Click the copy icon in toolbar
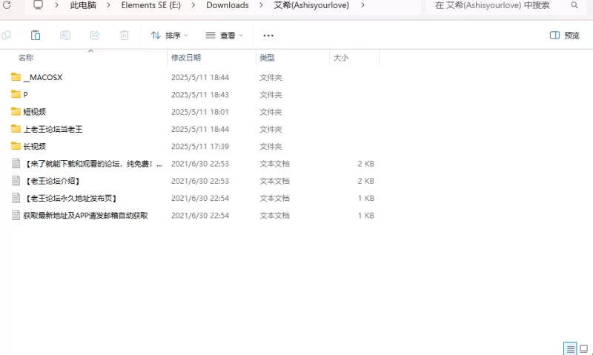 [x=6, y=35]
